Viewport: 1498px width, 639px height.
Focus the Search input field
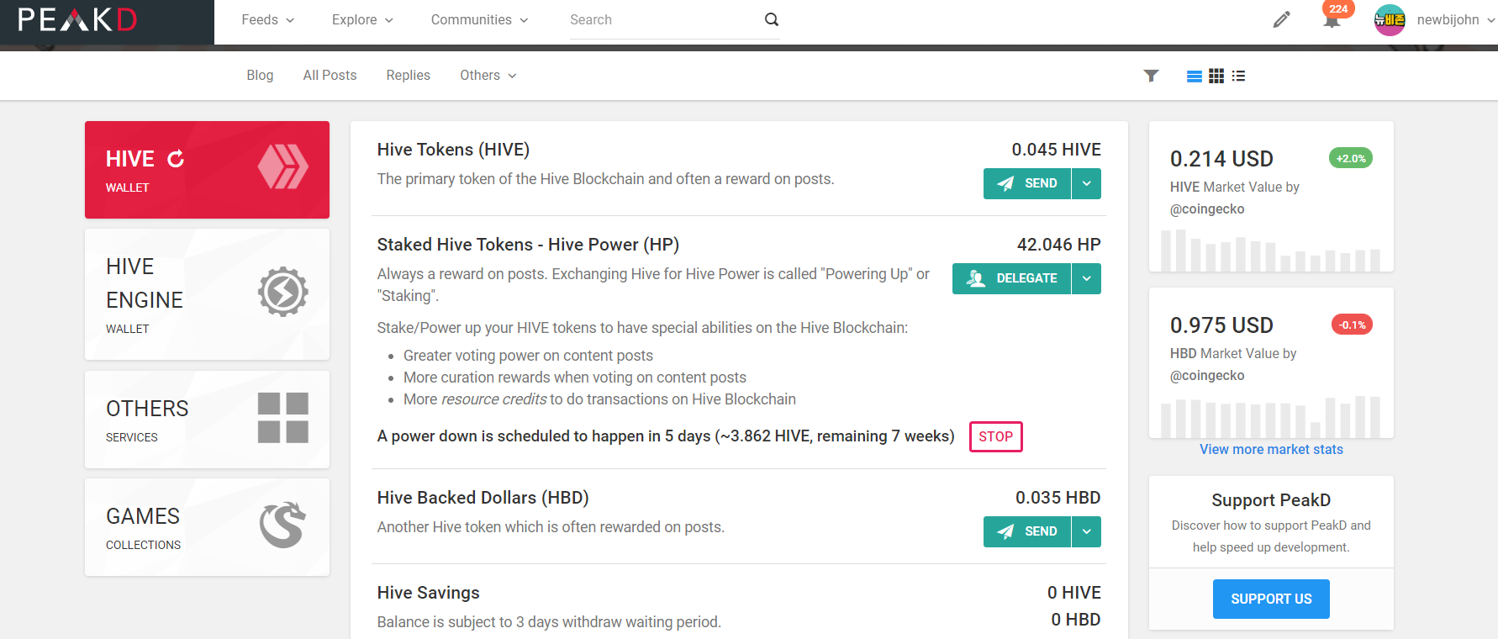point(664,19)
